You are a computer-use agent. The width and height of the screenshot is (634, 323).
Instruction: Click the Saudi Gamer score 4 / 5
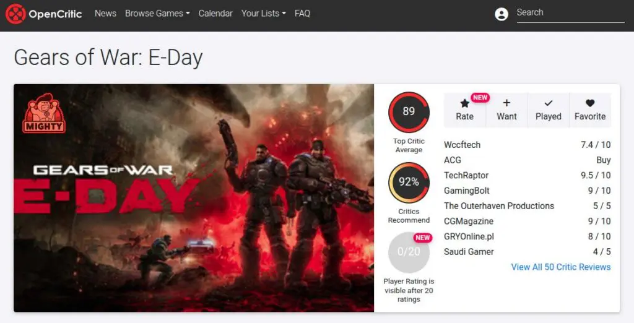(602, 252)
